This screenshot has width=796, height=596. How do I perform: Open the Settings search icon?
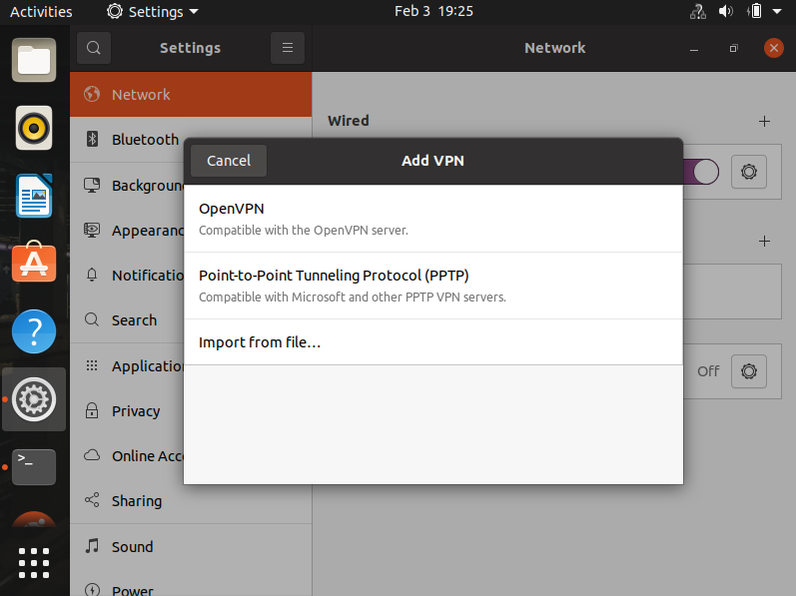coord(94,48)
